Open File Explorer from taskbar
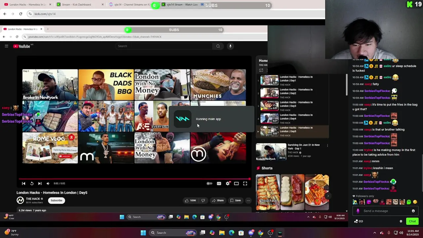Viewport: 423px width, 238px height. [x=222, y=233]
